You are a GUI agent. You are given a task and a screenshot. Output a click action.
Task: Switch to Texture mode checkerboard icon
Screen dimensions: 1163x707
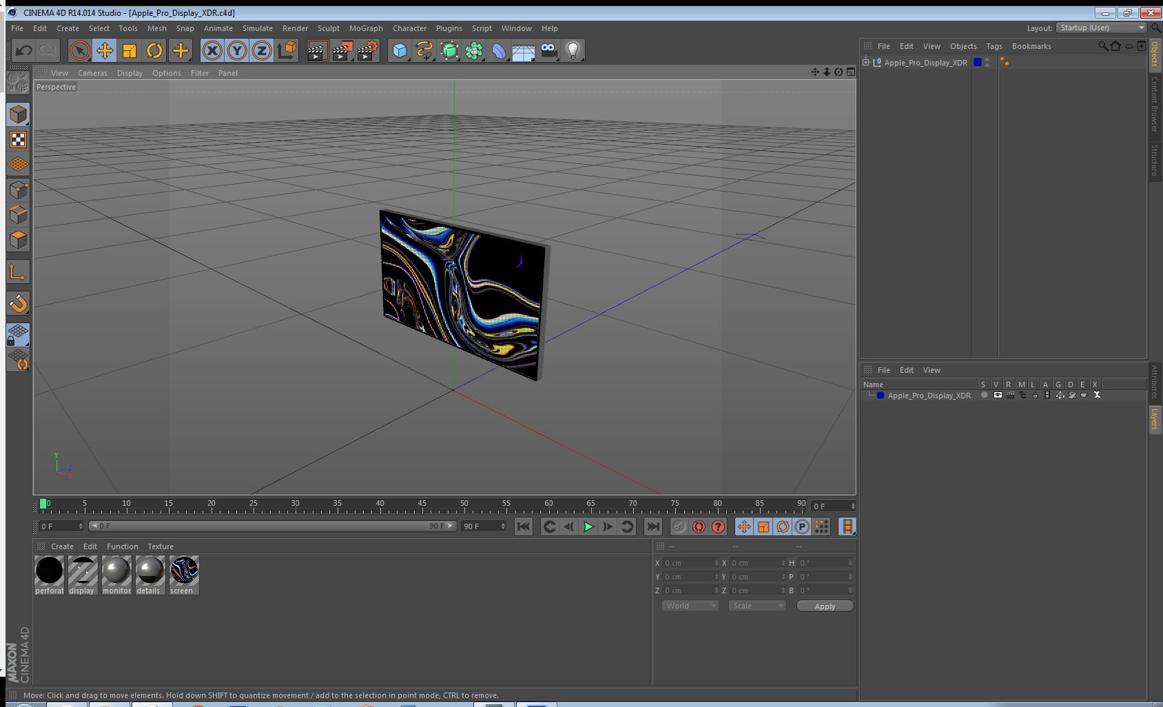tap(18, 140)
